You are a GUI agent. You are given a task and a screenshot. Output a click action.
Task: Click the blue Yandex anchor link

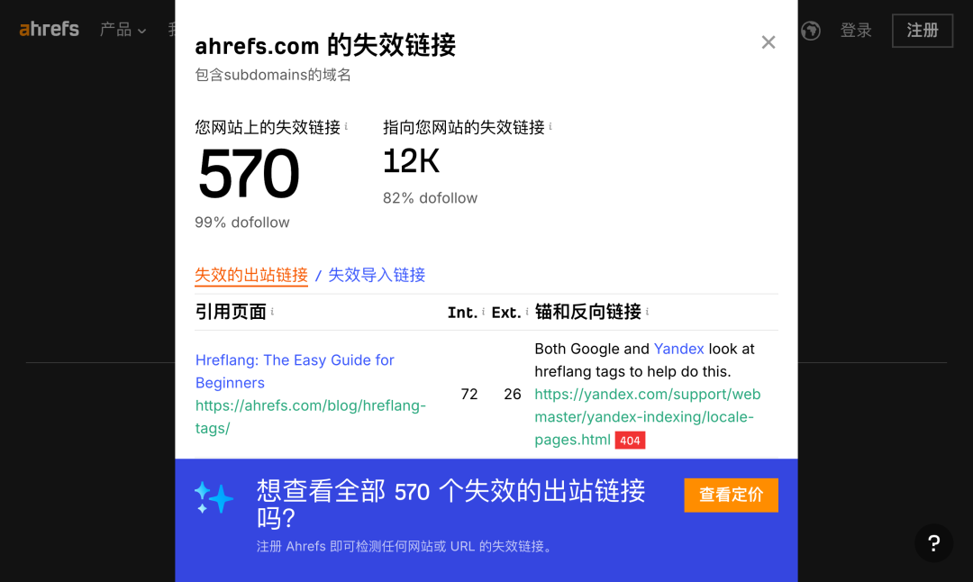coord(678,349)
